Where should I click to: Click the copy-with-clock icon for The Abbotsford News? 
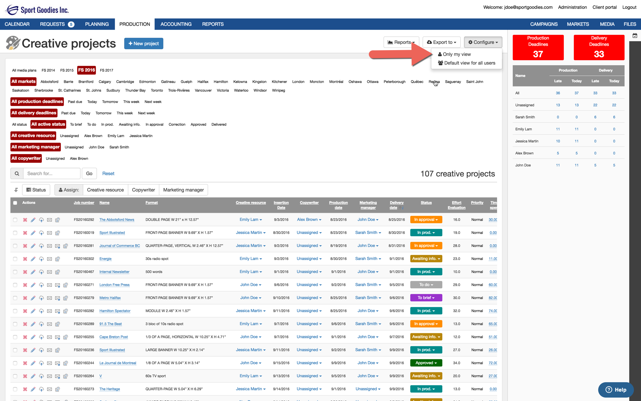(x=57, y=220)
